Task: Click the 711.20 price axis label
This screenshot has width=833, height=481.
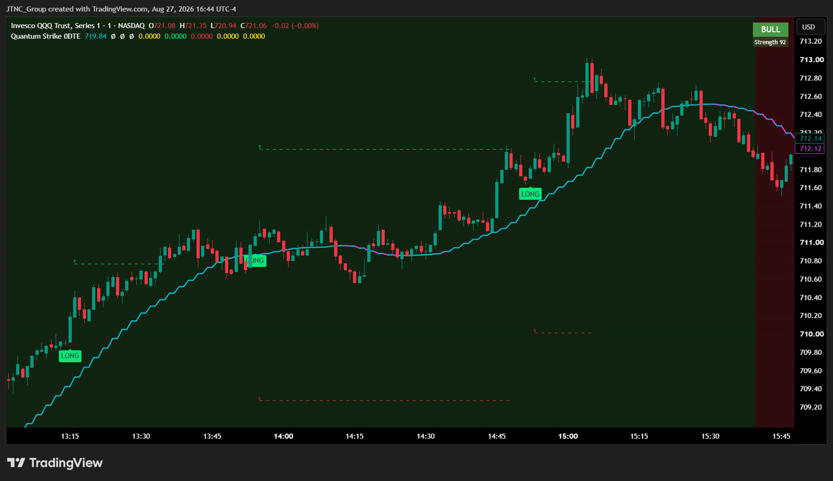Action: pos(811,224)
